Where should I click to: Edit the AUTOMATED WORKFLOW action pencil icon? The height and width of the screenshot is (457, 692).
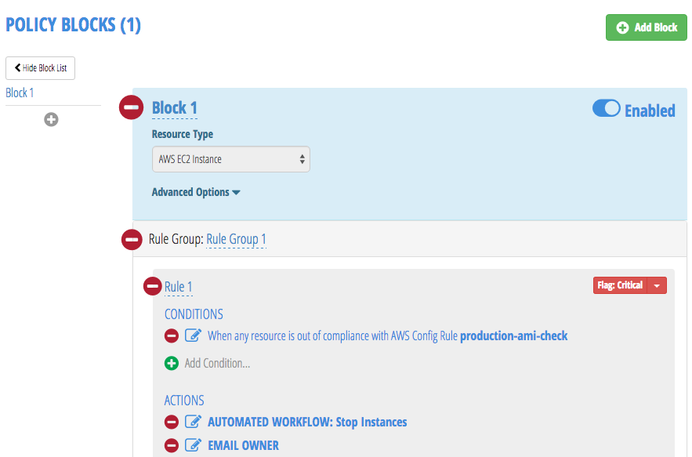tap(191, 422)
